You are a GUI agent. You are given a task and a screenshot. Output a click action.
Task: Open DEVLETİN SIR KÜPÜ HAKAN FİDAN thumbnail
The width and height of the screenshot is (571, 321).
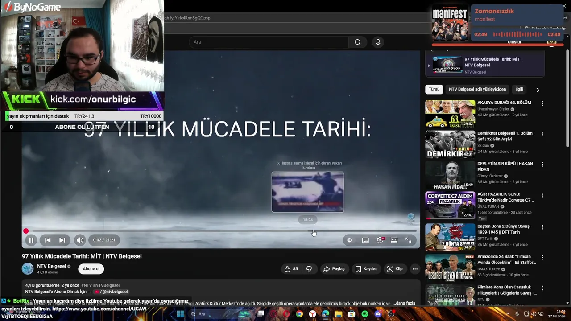(450, 175)
